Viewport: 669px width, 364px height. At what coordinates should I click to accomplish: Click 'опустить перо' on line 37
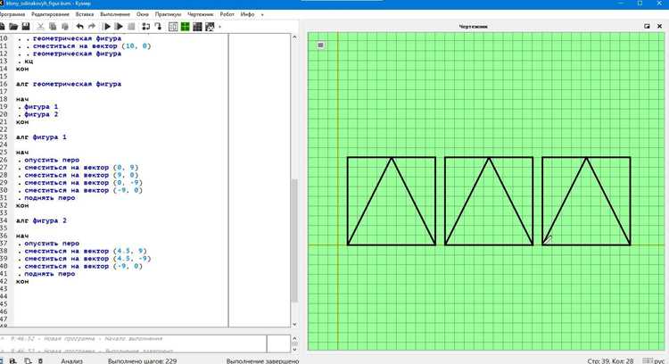coord(52,244)
